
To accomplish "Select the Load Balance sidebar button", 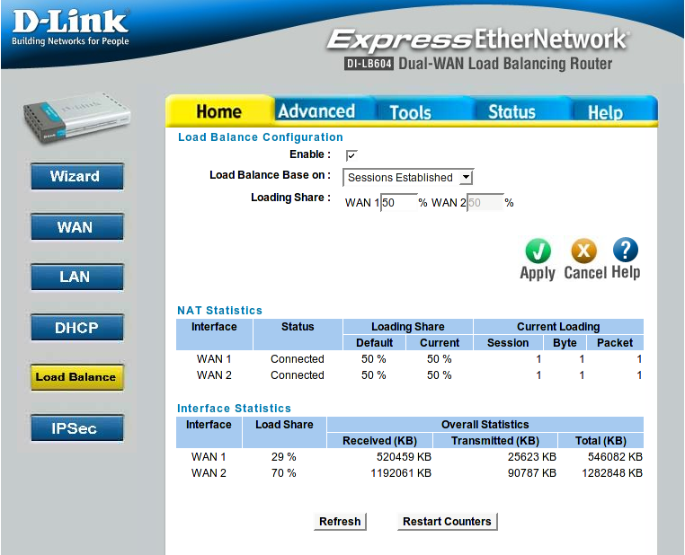I will [x=77, y=377].
